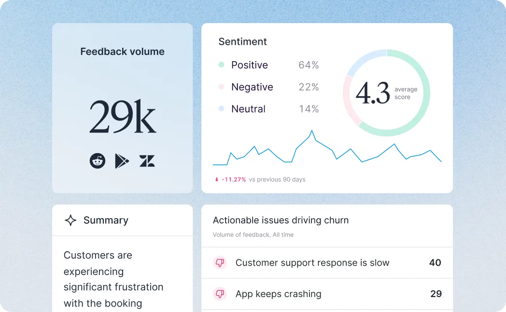506x312 pixels.
Task: Click the Google Play source icon
Action: 122,161
